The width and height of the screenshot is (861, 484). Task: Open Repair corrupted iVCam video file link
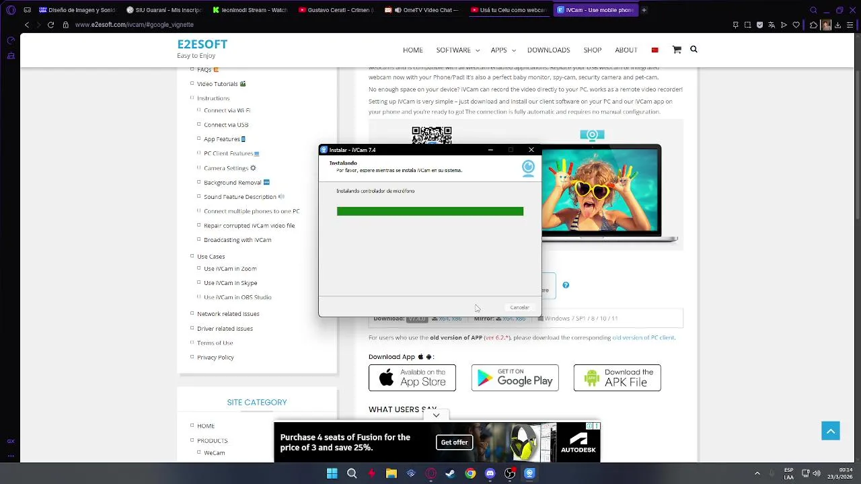250,226
